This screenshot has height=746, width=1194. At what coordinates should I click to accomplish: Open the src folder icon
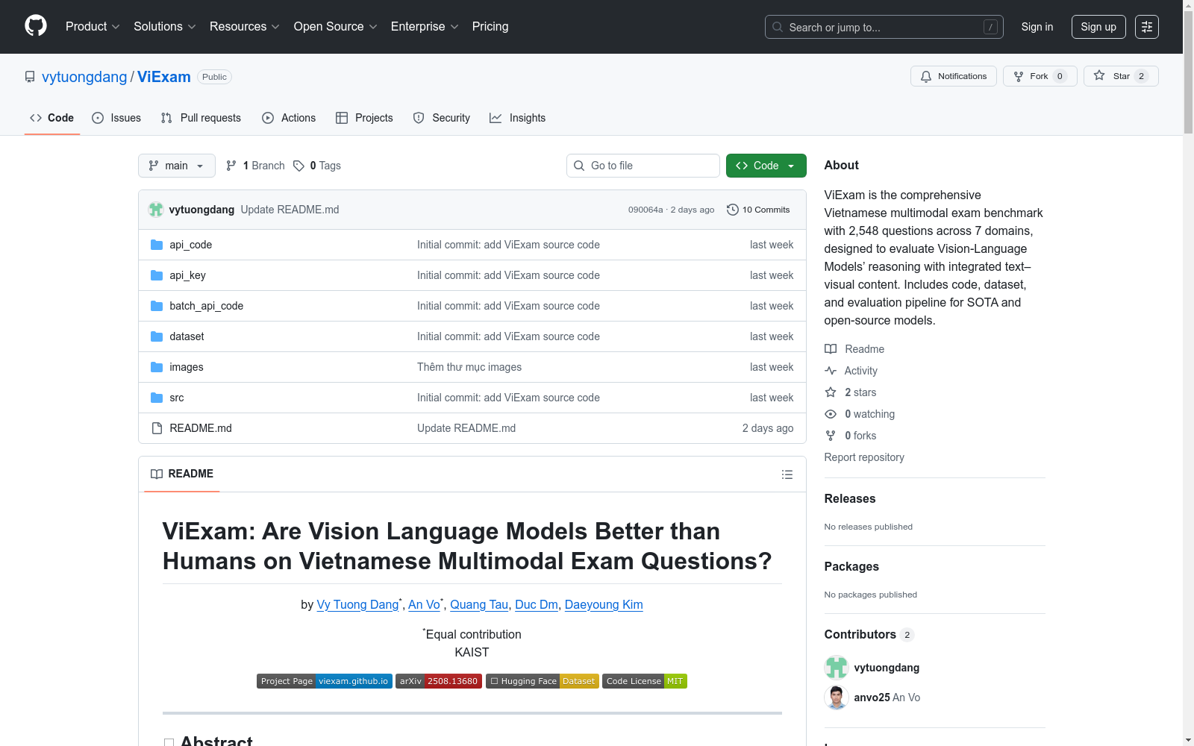point(157,398)
